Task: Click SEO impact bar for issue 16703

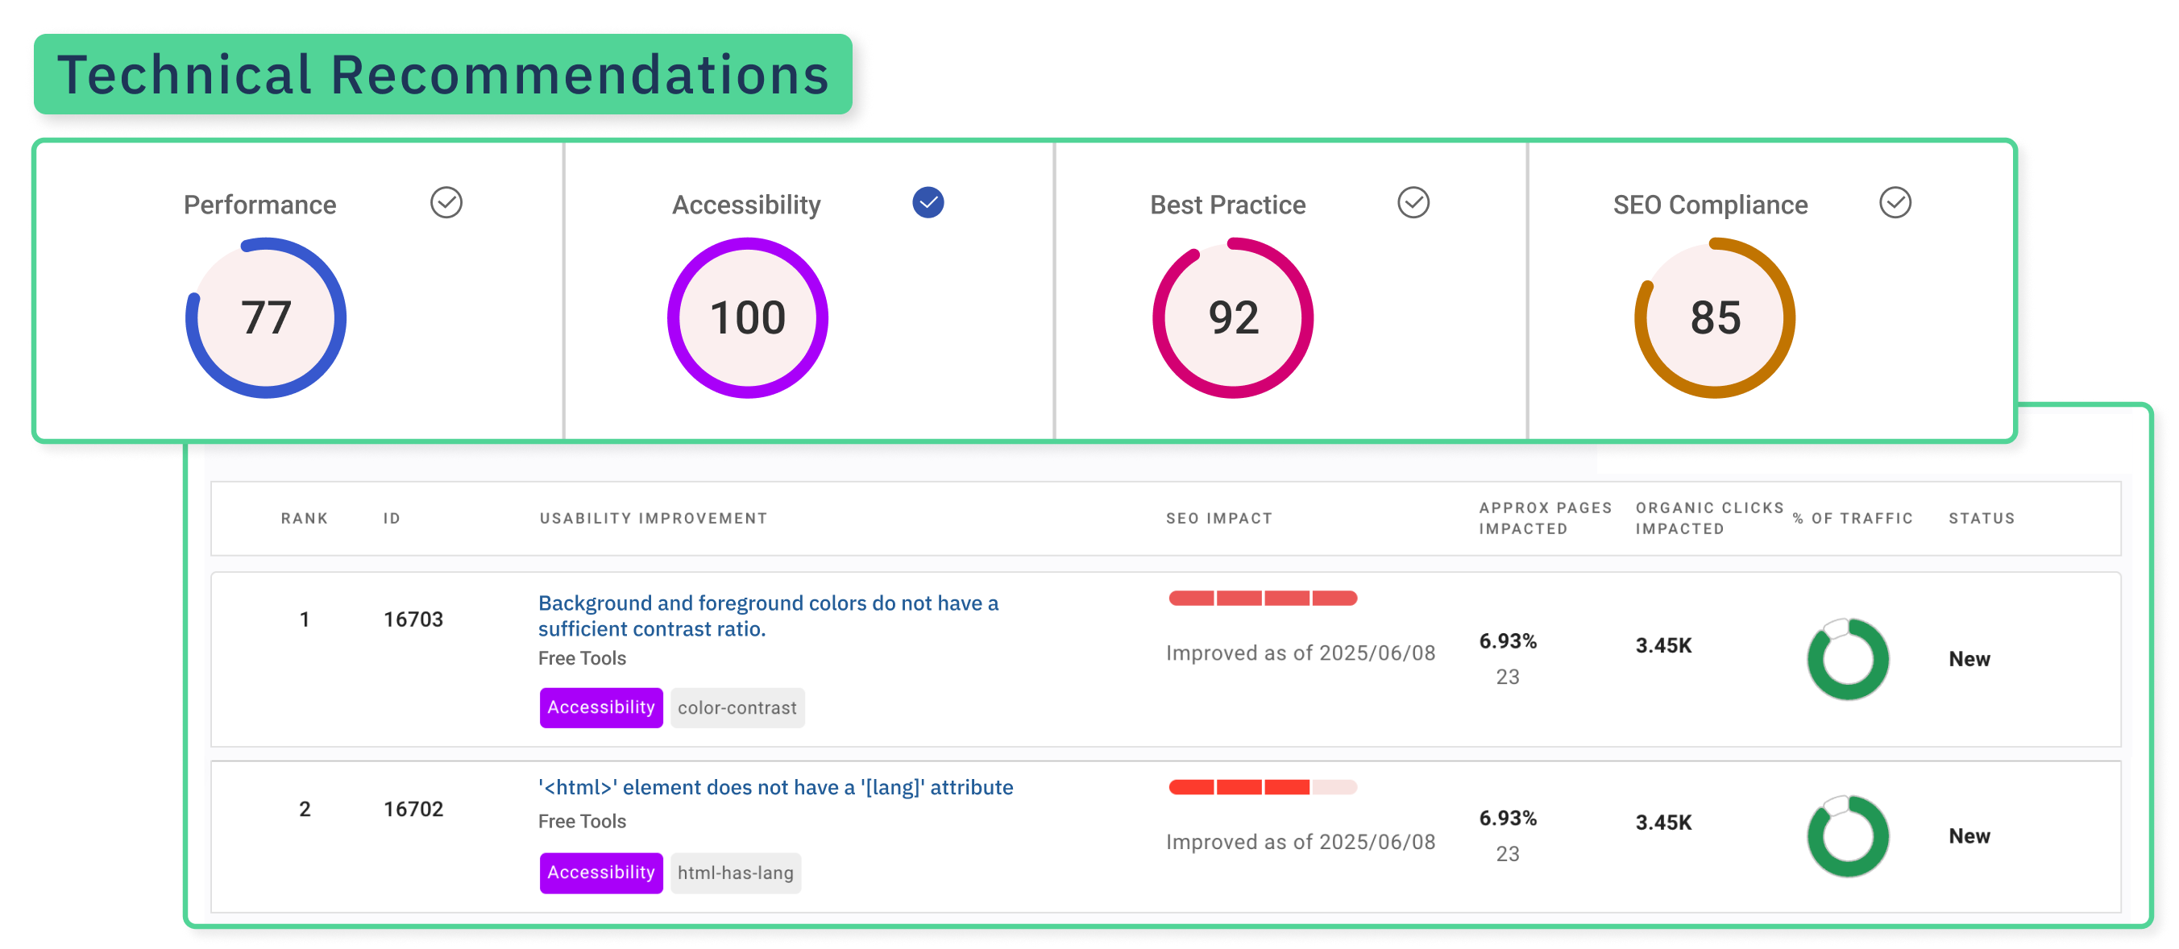Action: click(x=1262, y=599)
